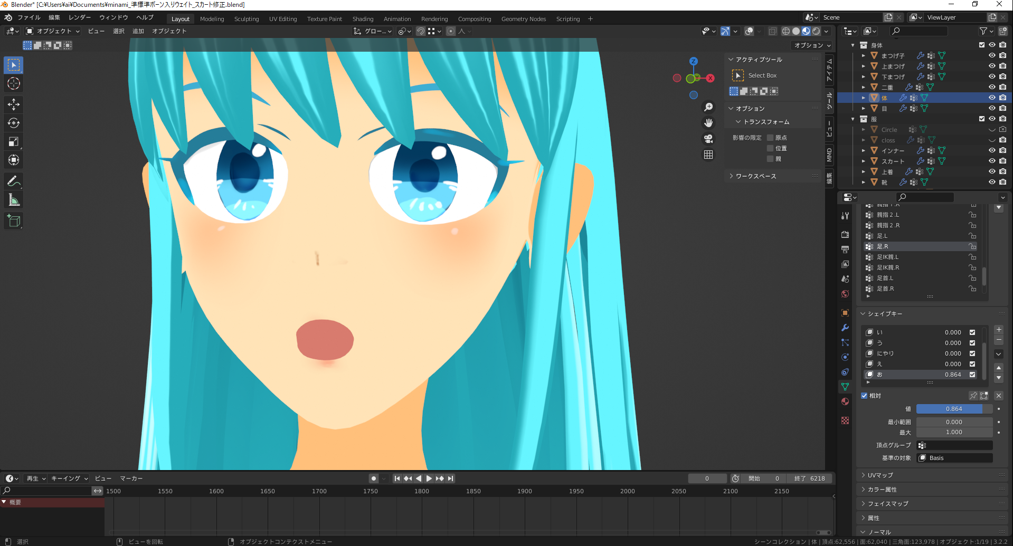This screenshot has width=1013, height=546.
Task: Open the Render properties tab
Action: coord(845,234)
